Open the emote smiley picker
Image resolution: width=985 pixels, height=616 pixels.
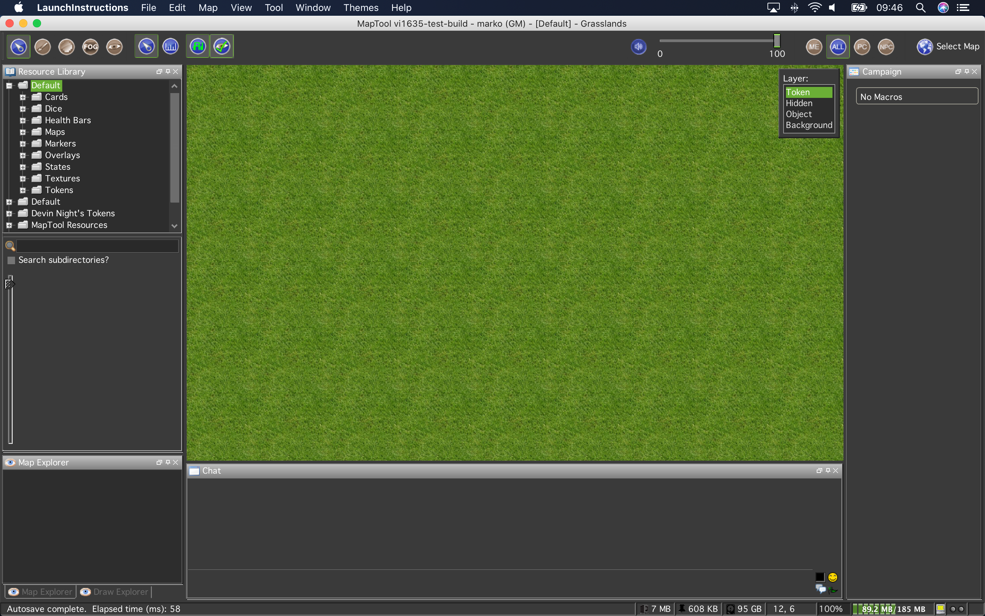[833, 577]
